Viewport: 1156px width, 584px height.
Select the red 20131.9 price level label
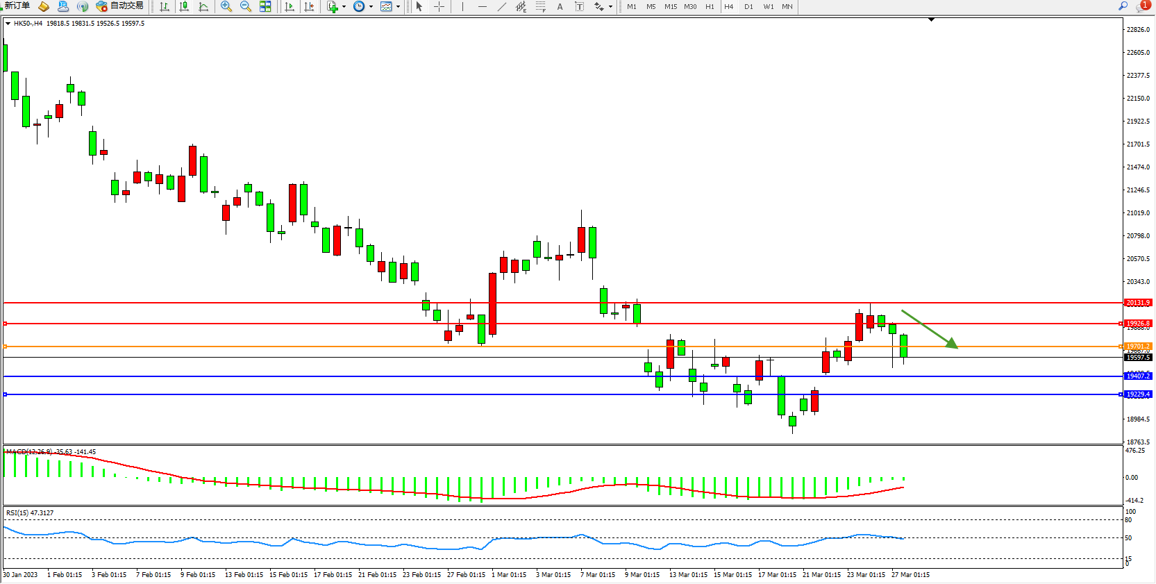[x=1138, y=303]
